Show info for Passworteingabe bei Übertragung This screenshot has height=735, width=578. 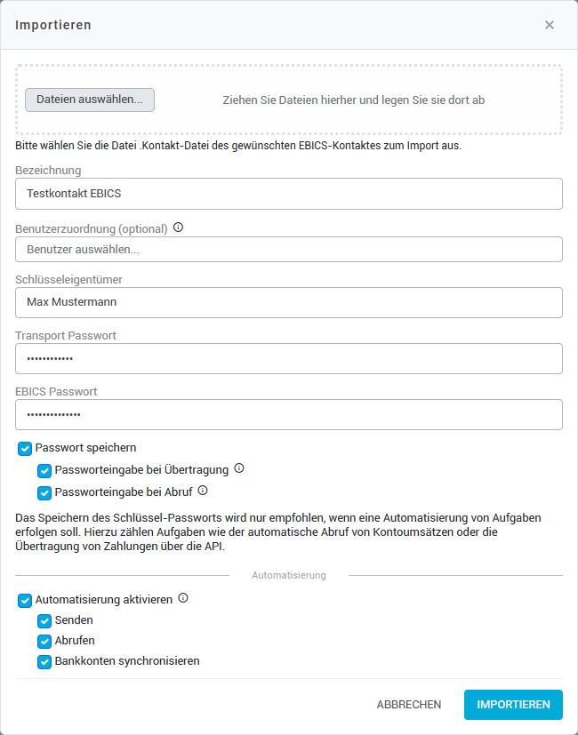coord(239,468)
